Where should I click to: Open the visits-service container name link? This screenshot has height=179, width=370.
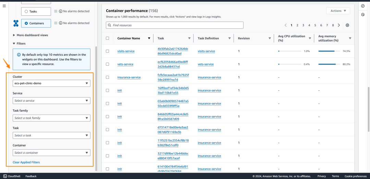[x=126, y=51]
